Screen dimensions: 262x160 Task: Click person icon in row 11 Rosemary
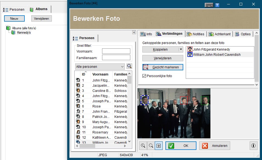tap(78, 132)
